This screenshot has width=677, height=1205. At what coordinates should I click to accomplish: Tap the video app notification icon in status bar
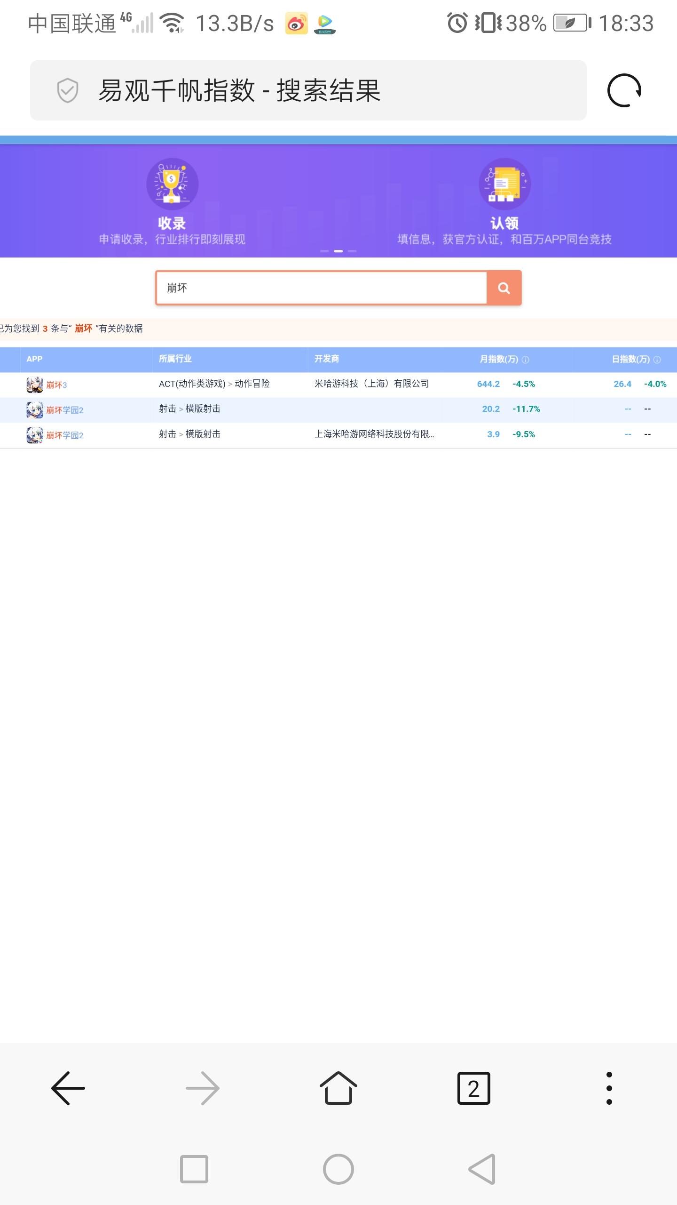click(x=325, y=24)
